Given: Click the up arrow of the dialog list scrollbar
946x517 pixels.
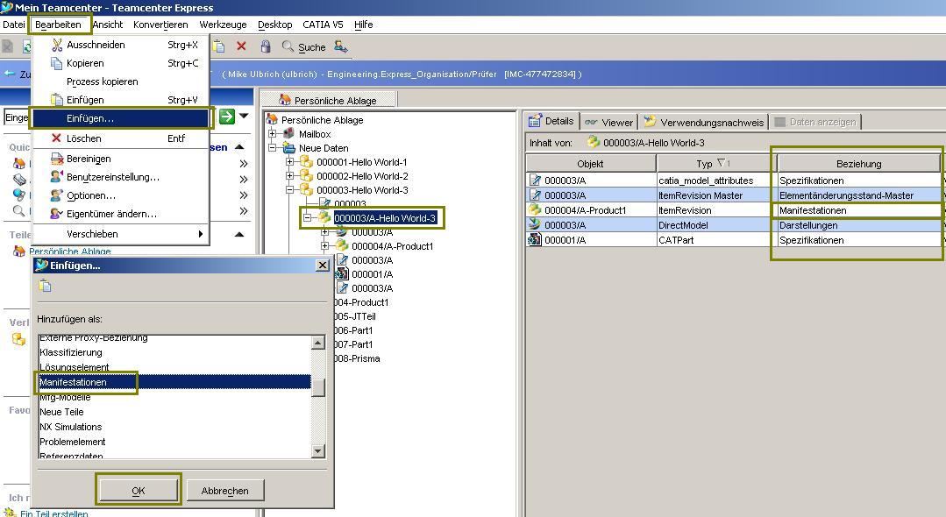Looking at the screenshot, I should click(318, 343).
